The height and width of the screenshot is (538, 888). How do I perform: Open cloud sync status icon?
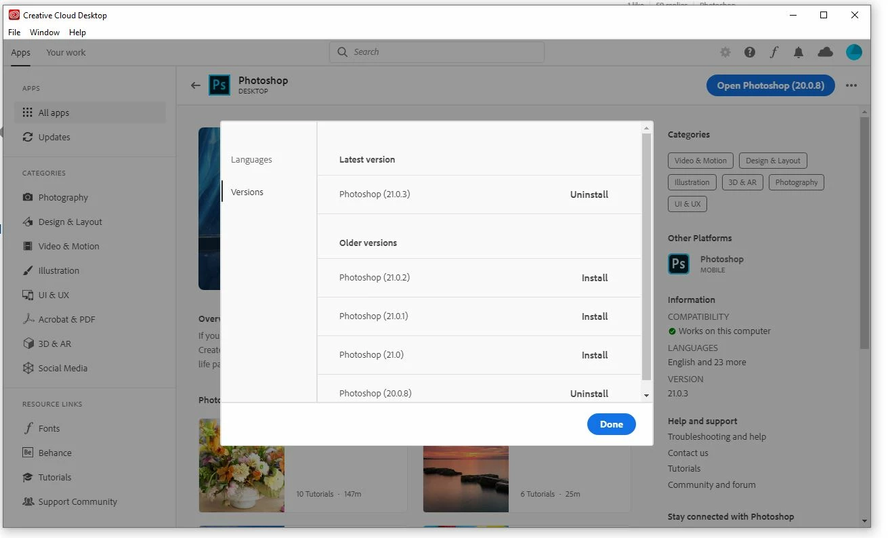click(825, 52)
